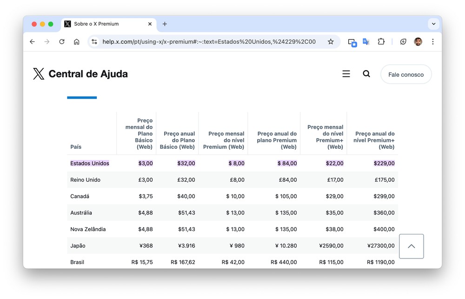Click the red close window button
The width and height of the screenshot is (465, 299).
[34, 24]
